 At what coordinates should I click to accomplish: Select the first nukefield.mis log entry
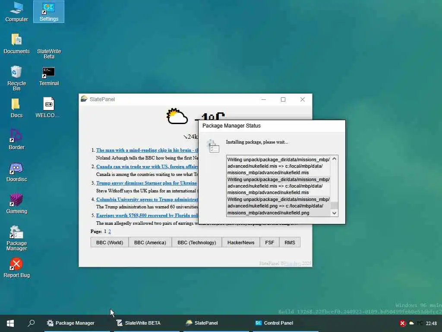[278, 166]
